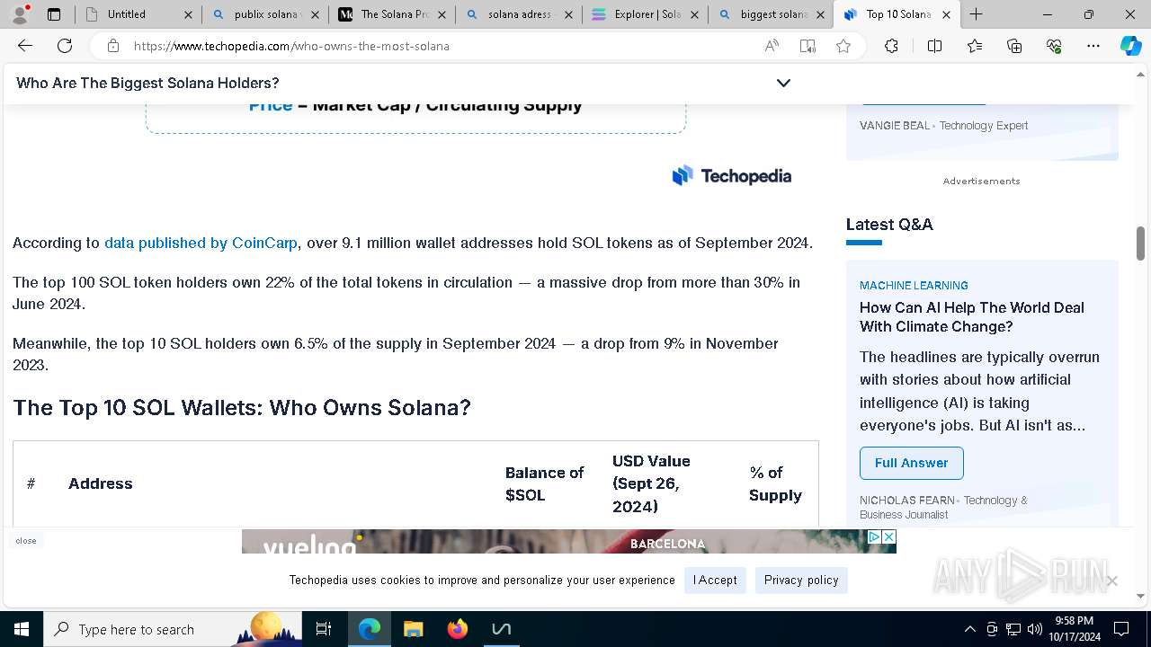Open File Explorer from taskbar
Image resolution: width=1151 pixels, height=647 pixels.
(x=414, y=629)
